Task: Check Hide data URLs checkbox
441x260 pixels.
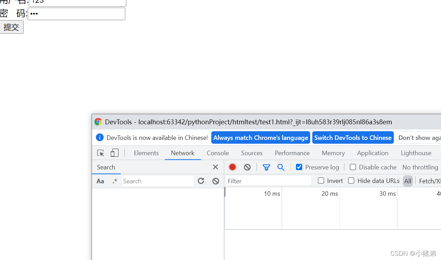Action: (351, 181)
